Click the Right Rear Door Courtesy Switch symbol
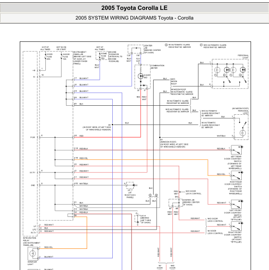This screenshot has height=270, width=269. click(236, 175)
